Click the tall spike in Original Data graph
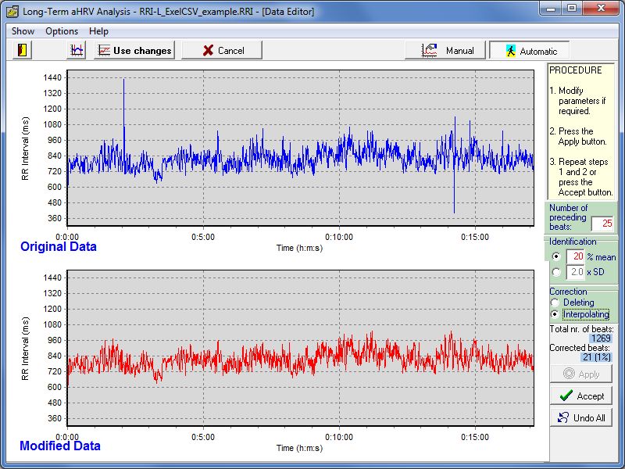This screenshot has width=625, height=469. pyautogui.click(x=123, y=86)
